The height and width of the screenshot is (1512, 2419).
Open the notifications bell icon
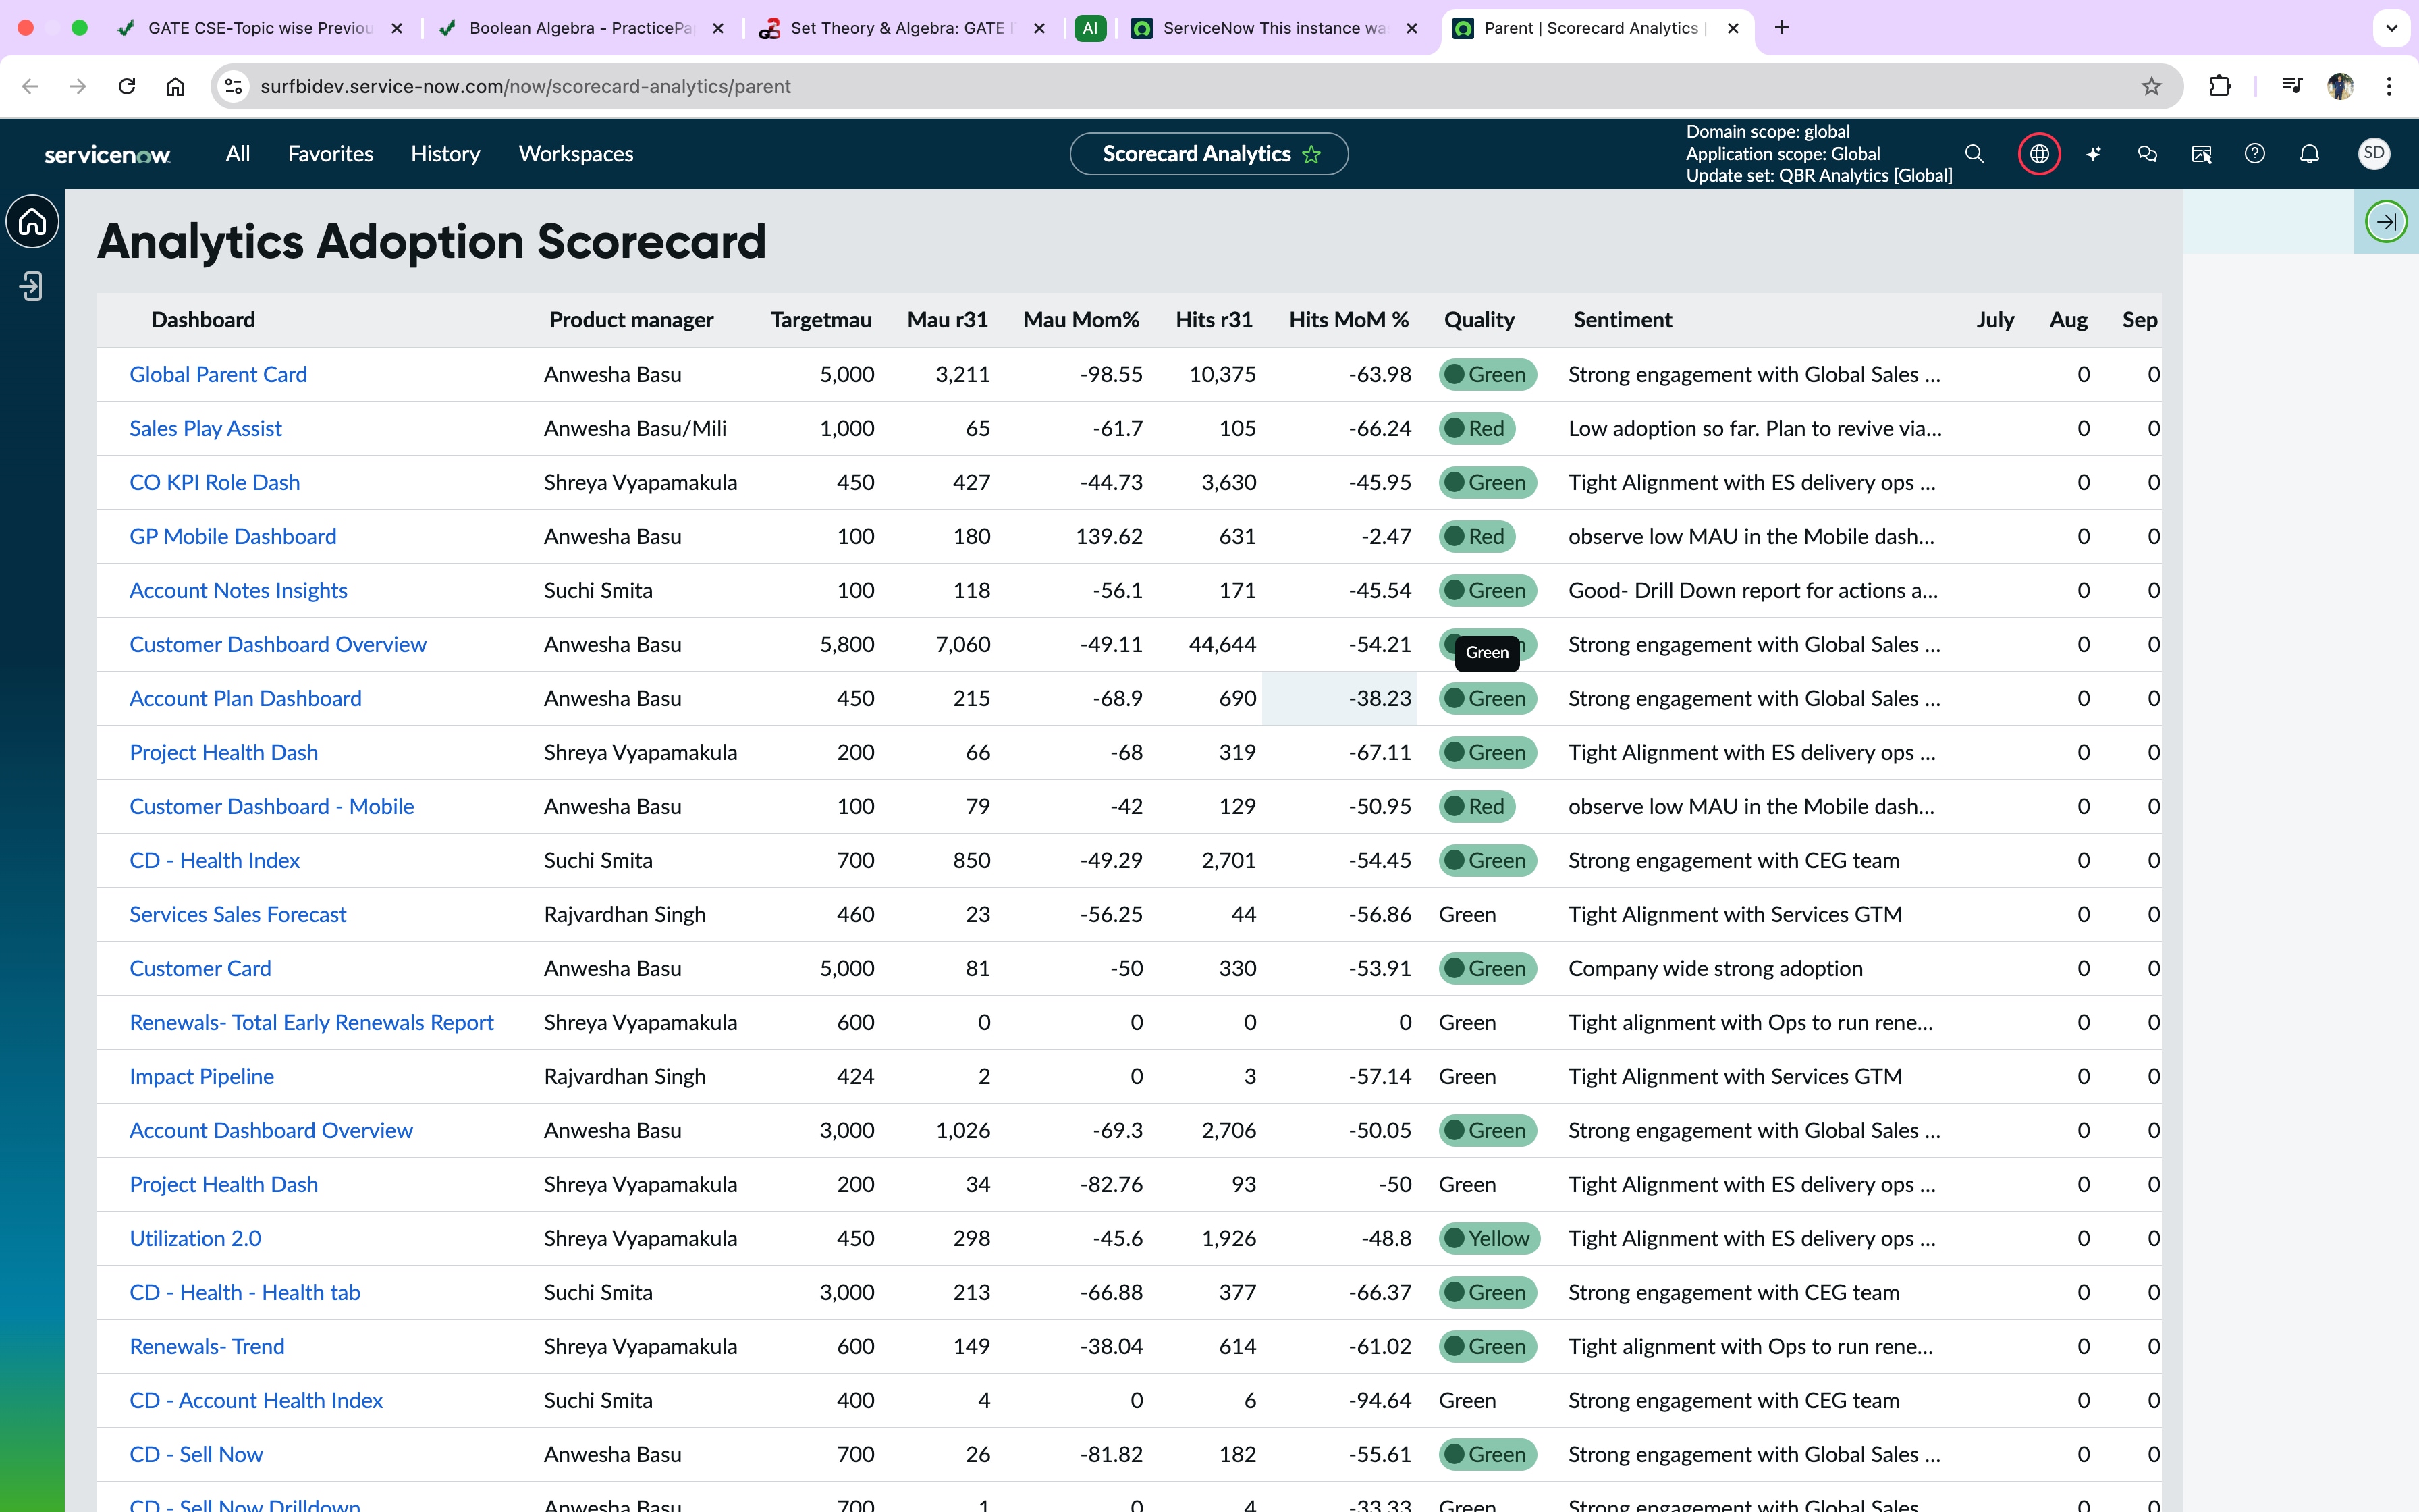2309,154
